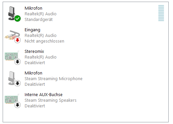This screenshot has width=173, height=124.
Task: Click the AUX-Buchse disabled arrow badge
Action: click(x=18, y=105)
